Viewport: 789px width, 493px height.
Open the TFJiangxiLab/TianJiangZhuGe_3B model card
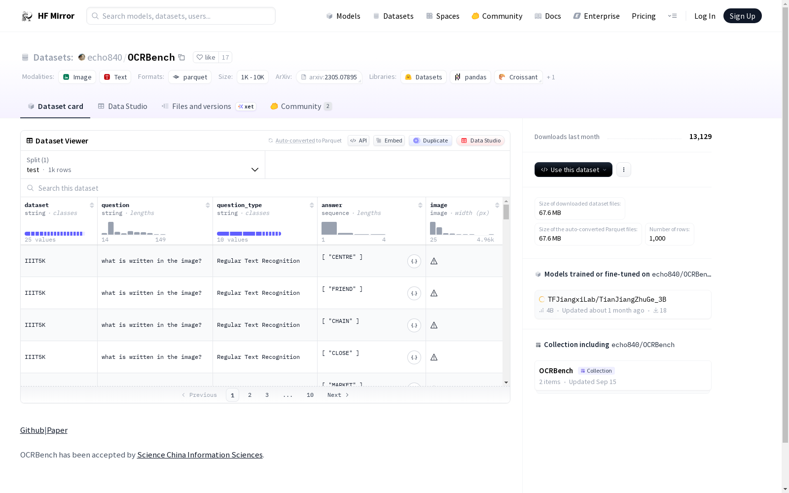tap(623, 305)
